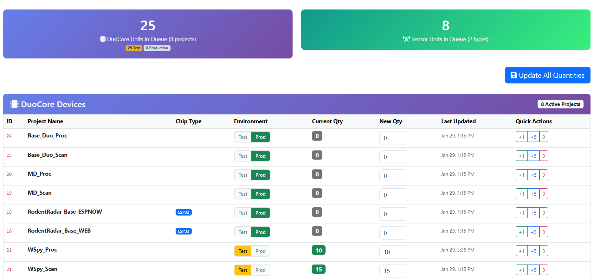Viewport: 594px width, 280px height.
Task: Add +5 to RodentRadar-Base-ESPNOW quantity
Action: point(533,213)
